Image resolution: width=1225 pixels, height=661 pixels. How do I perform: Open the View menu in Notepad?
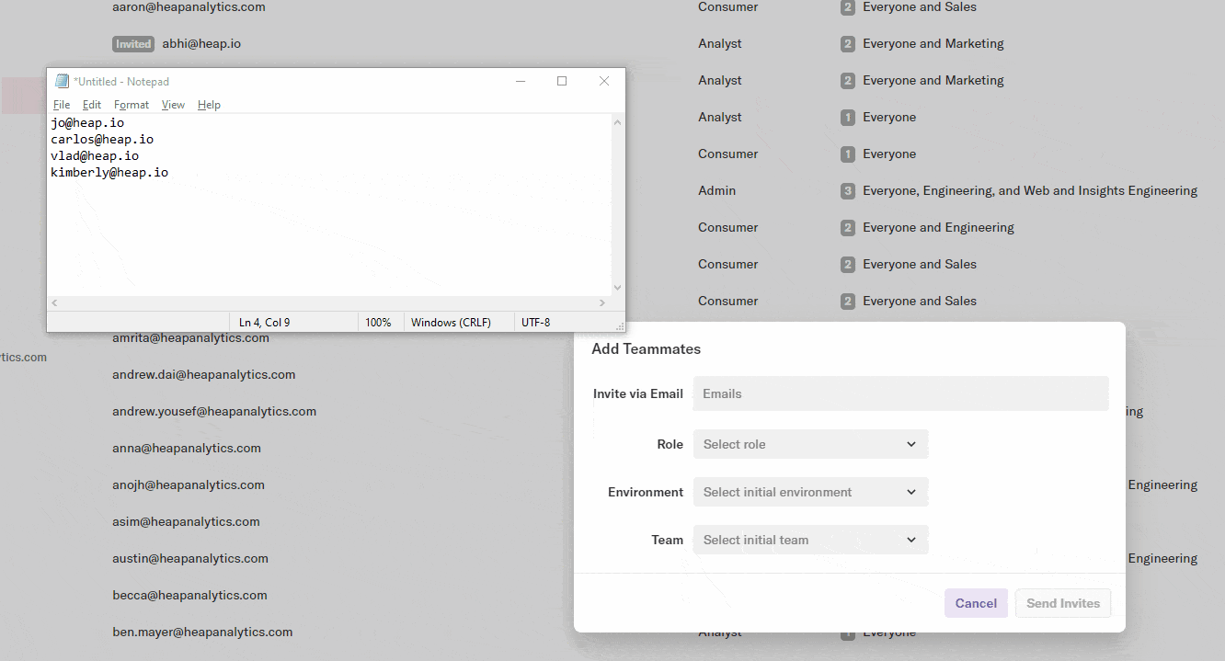coord(173,105)
